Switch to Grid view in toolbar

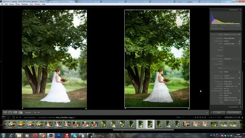[5, 112]
